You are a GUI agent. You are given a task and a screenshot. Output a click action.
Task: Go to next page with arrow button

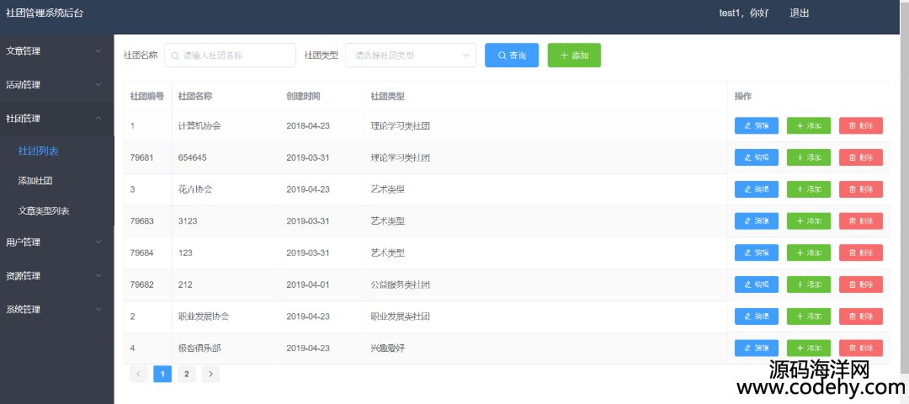tap(210, 374)
